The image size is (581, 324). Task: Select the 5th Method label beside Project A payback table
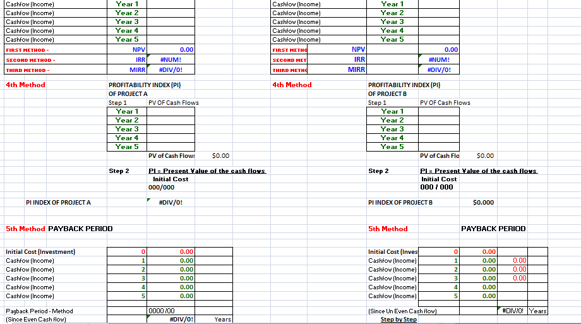pos(25,229)
